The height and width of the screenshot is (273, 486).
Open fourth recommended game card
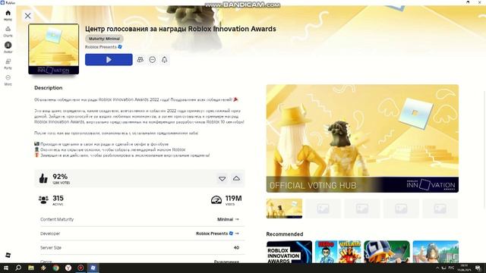(x=436, y=252)
